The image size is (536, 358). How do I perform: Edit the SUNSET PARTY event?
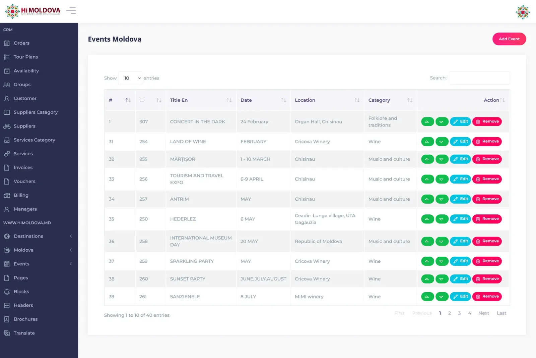[x=460, y=279]
